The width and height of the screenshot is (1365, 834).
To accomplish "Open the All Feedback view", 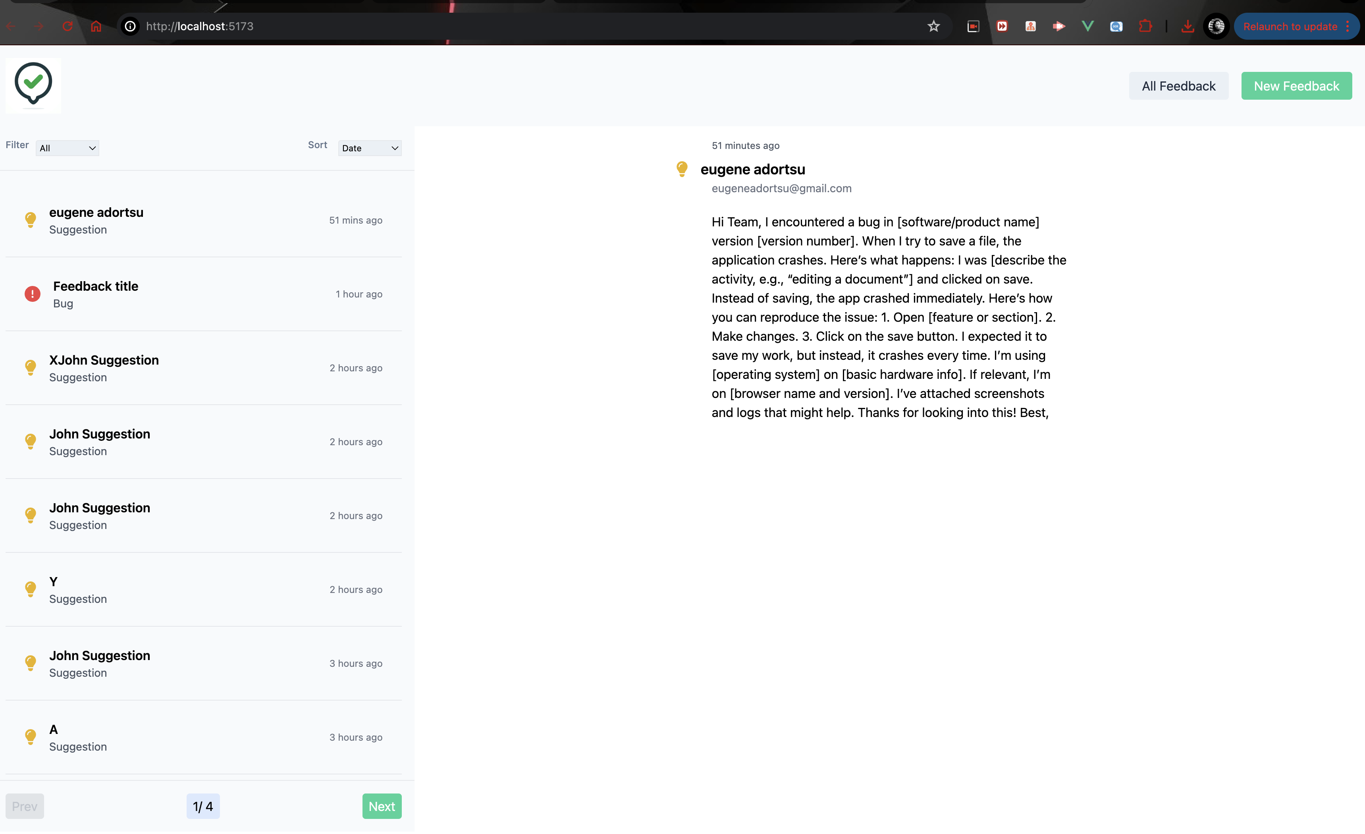I will 1178,86.
